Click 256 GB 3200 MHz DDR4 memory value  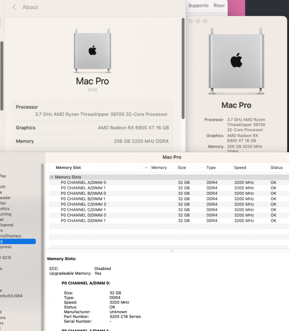click(x=141, y=141)
